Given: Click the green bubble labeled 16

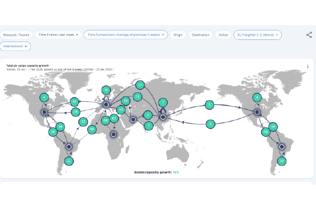Looking at the screenshot, I should click(x=106, y=90).
